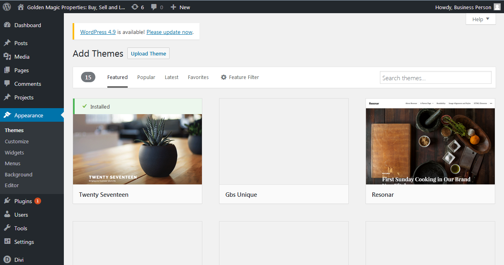
Task: Click the Users person icon
Action: (x=7, y=215)
